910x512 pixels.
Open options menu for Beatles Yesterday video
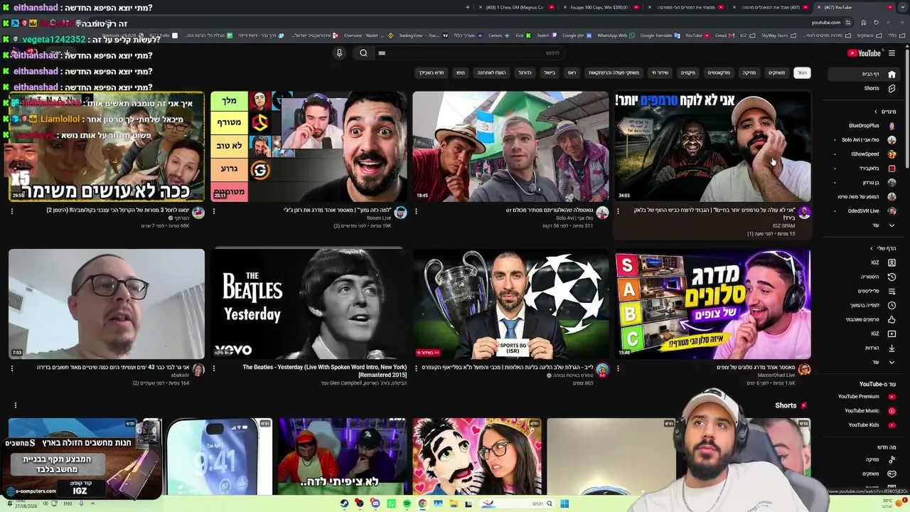point(214,368)
